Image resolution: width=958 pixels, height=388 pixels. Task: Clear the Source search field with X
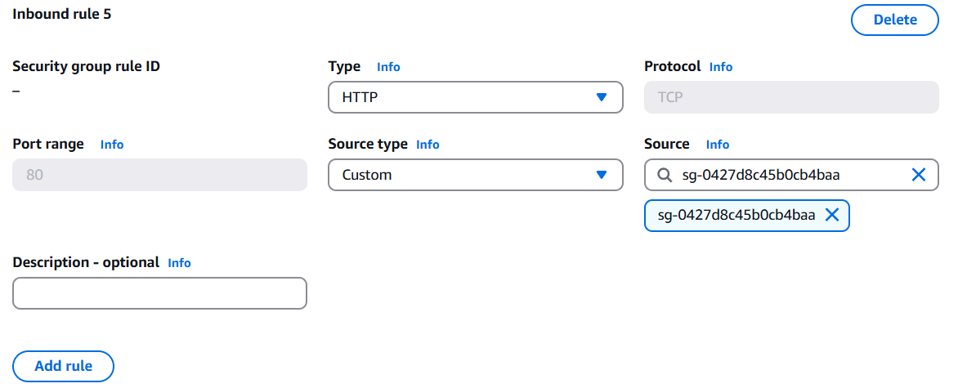pyautogui.click(x=918, y=175)
